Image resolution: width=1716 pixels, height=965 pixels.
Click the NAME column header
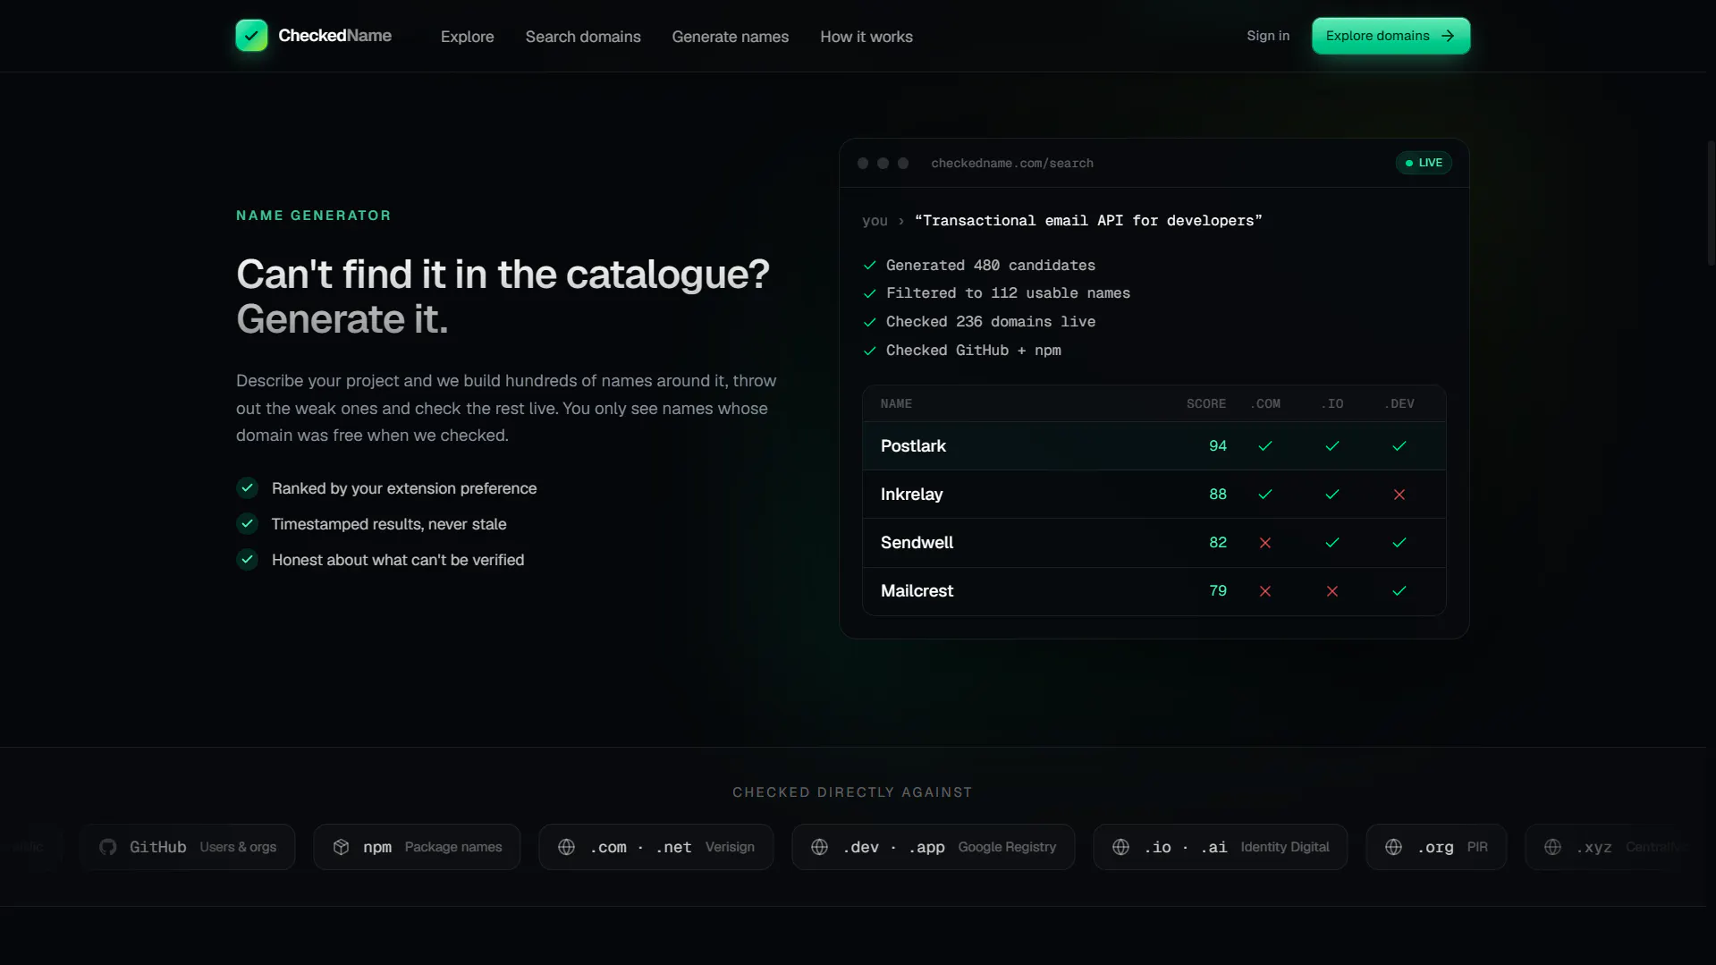(x=896, y=403)
